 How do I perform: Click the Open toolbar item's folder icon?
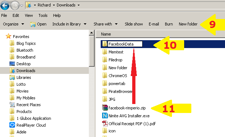pyautogui.click(x=33, y=24)
